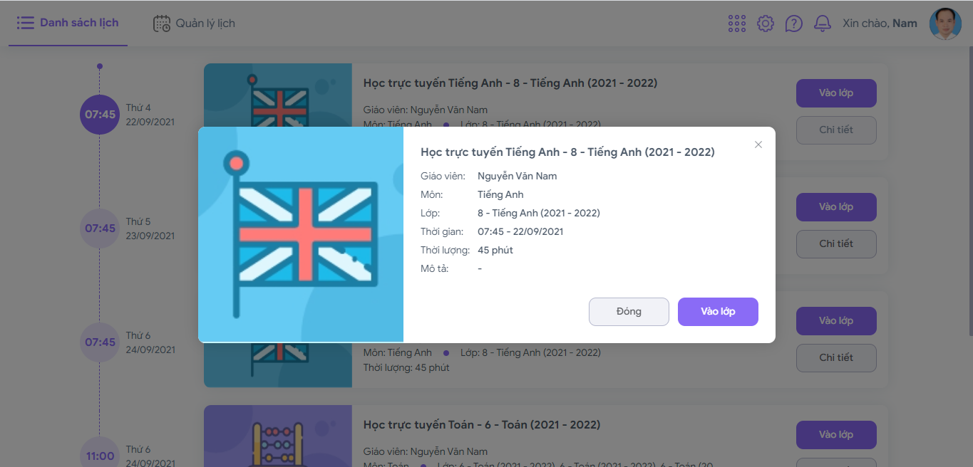Viewport: 973px width, 467px height.
Task: Click the Danh sách lịch list icon
Action: coord(26,23)
